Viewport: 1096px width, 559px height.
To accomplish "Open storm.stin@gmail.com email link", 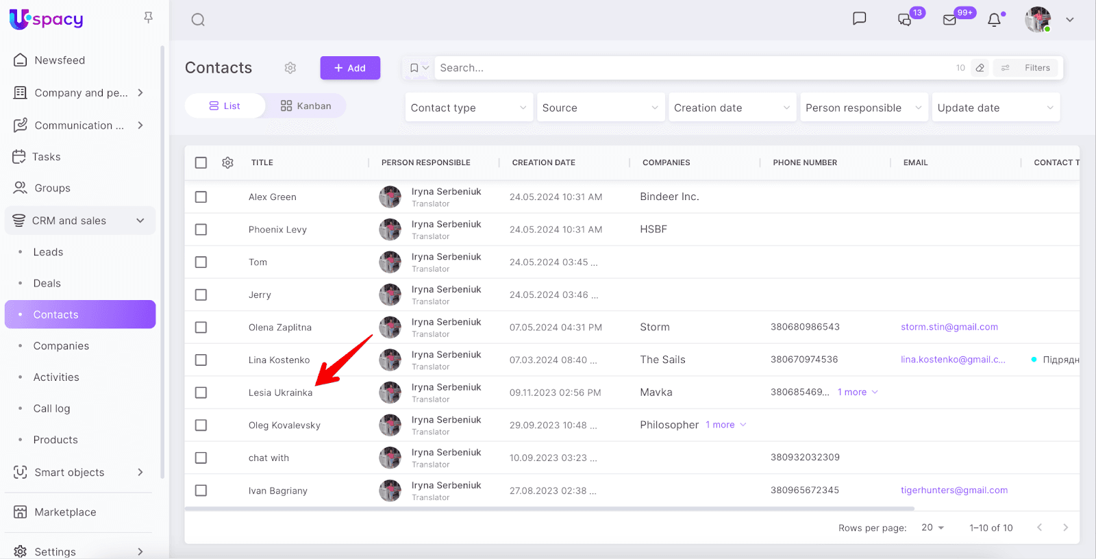I will point(949,327).
